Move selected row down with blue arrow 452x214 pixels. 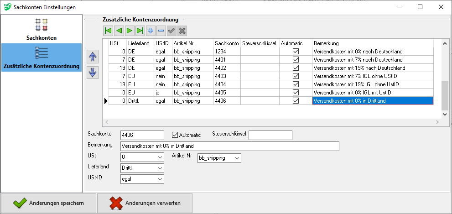pos(93,73)
